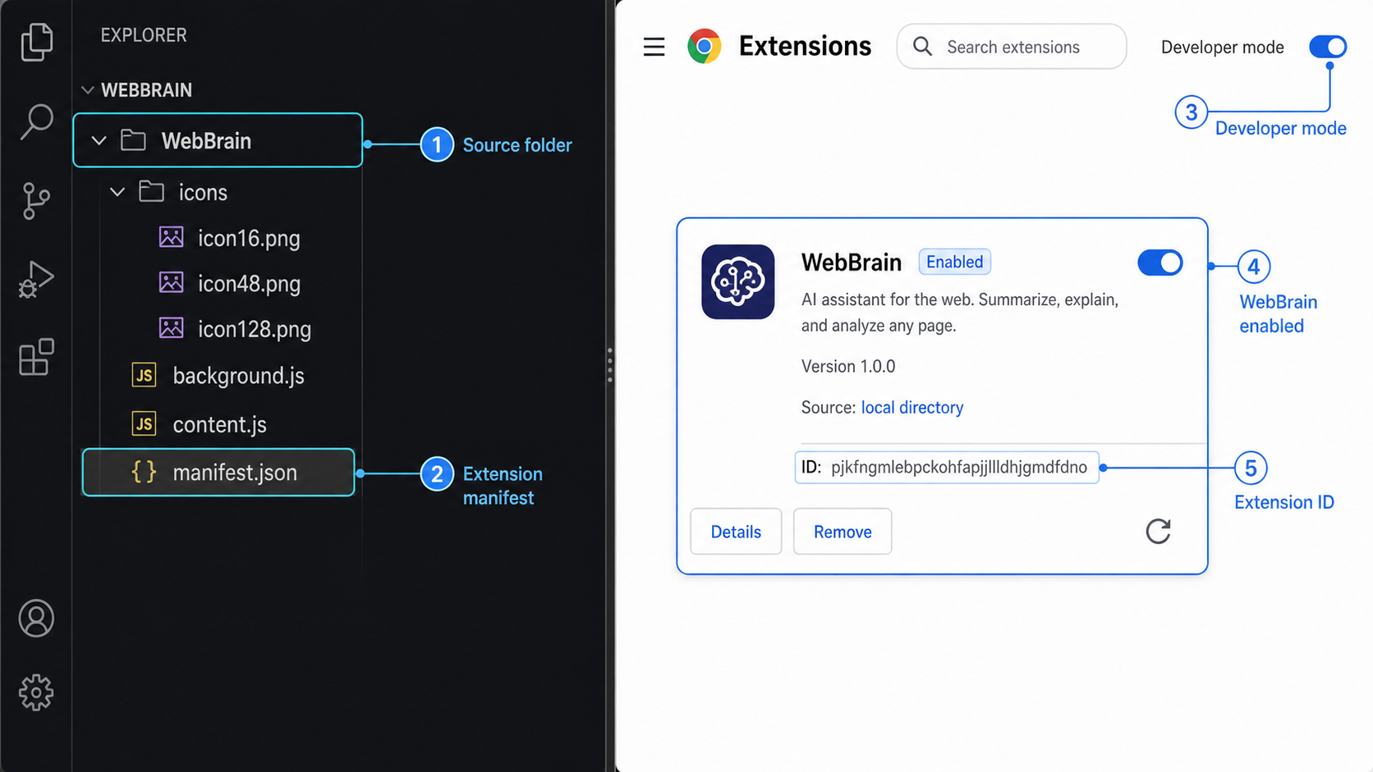Image resolution: width=1373 pixels, height=772 pixels.
Task: Click the panel divider drag handle
Action: (609, 365)
